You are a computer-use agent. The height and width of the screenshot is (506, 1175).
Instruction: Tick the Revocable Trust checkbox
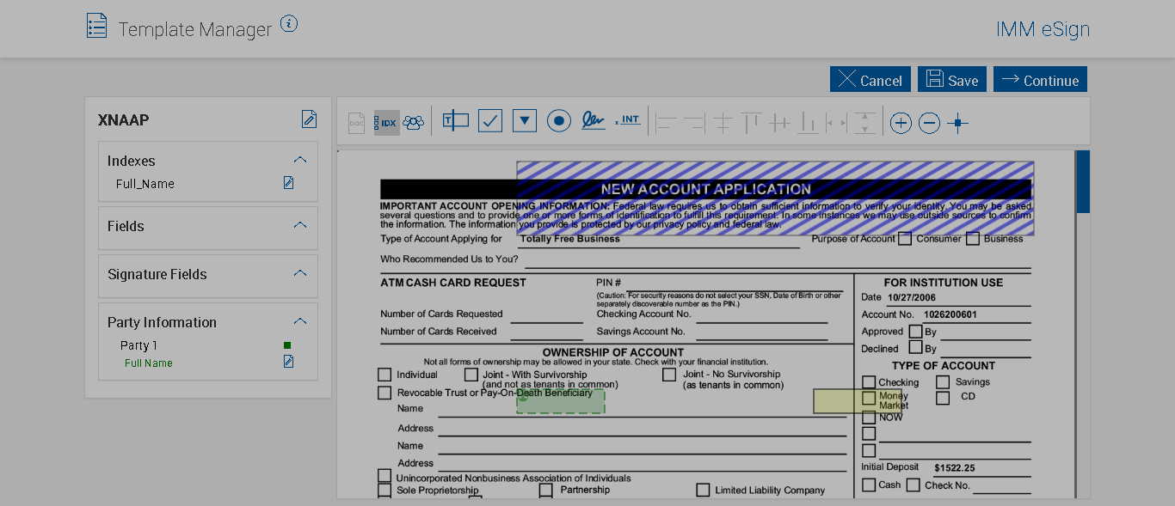384,393
